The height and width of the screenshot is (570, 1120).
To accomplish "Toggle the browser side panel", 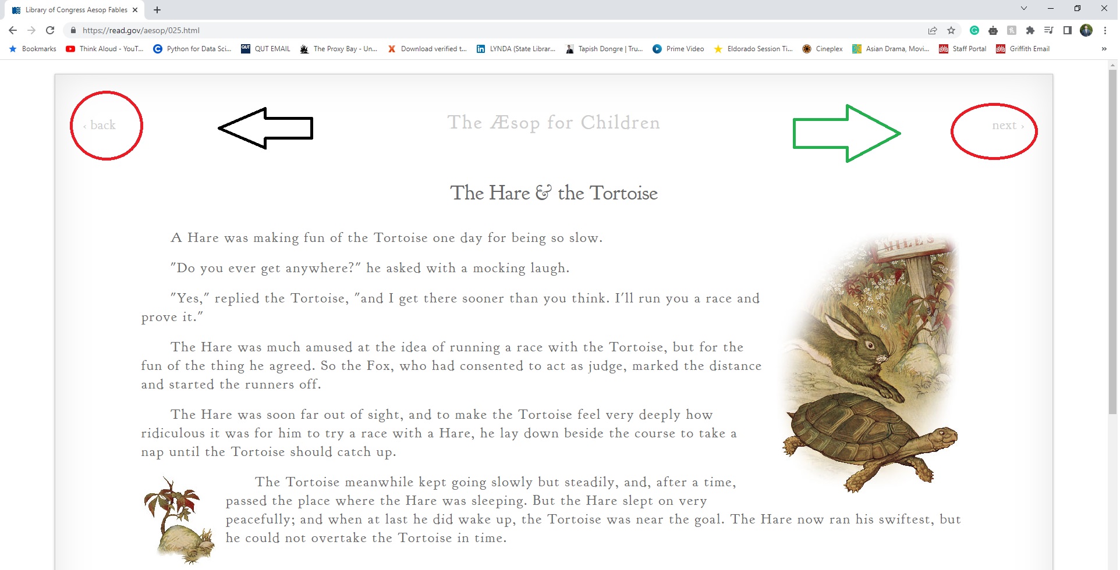I will 1067,30.
